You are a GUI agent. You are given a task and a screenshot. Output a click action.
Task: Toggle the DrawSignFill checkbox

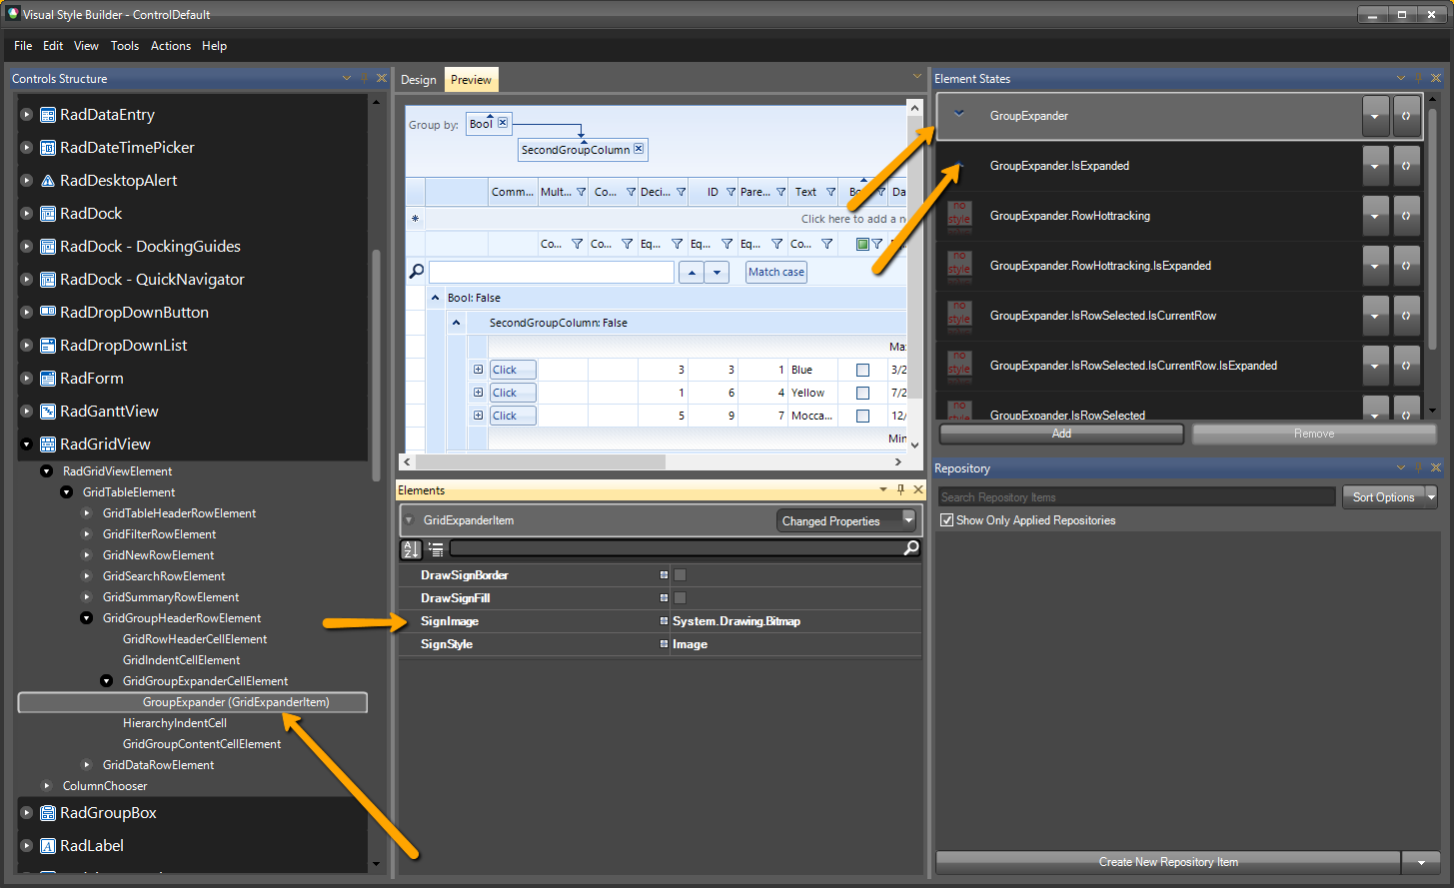[680, 598]
